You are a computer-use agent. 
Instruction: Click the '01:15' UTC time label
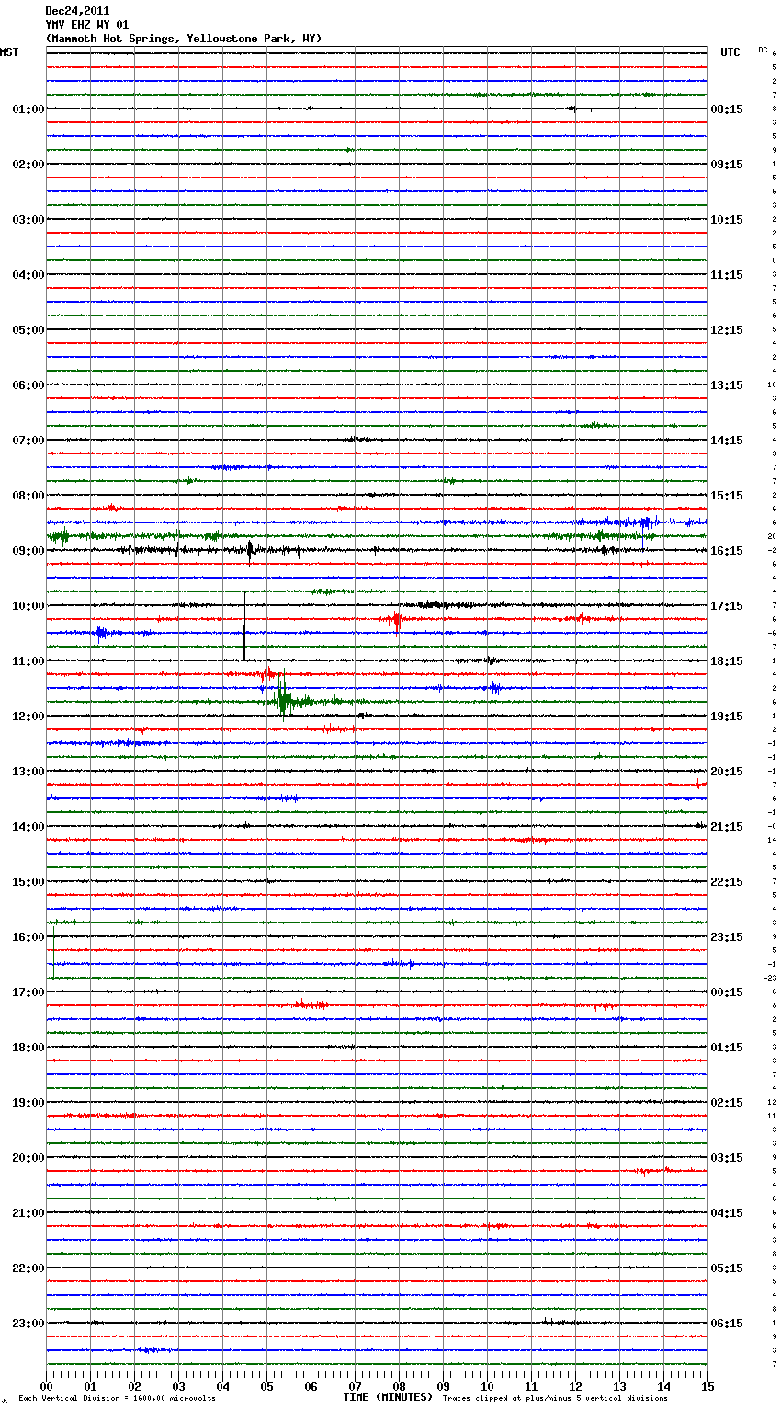[727, 1048]
